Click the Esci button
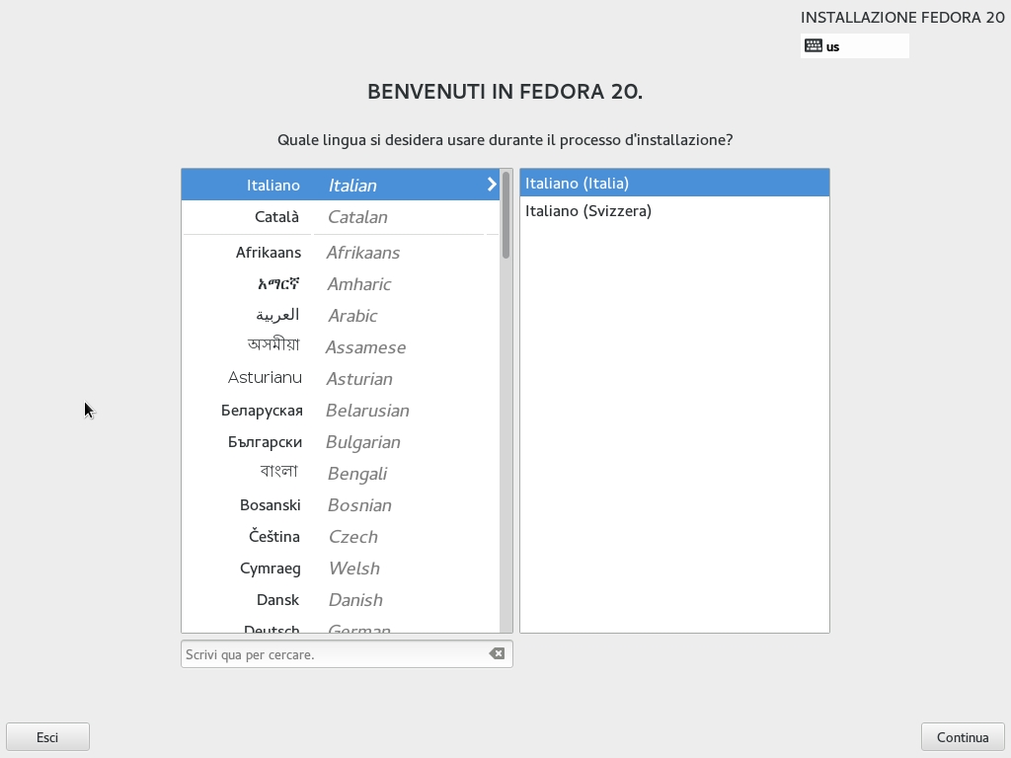The height and width of the screenshot is (758, 1011). [x=47, y=737]
